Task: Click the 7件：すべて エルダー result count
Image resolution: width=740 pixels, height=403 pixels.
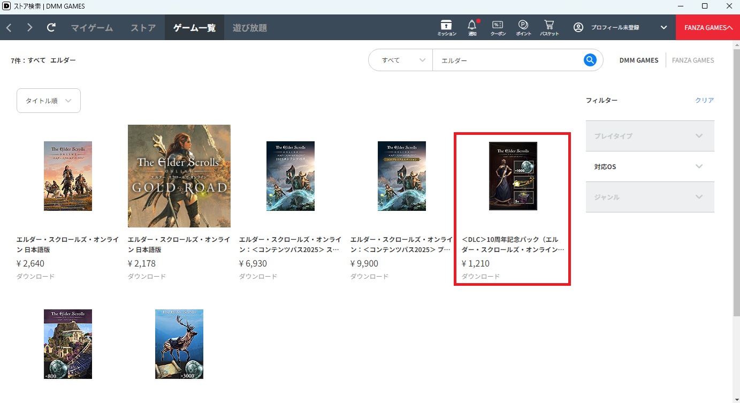Action: tap(43, 60)
